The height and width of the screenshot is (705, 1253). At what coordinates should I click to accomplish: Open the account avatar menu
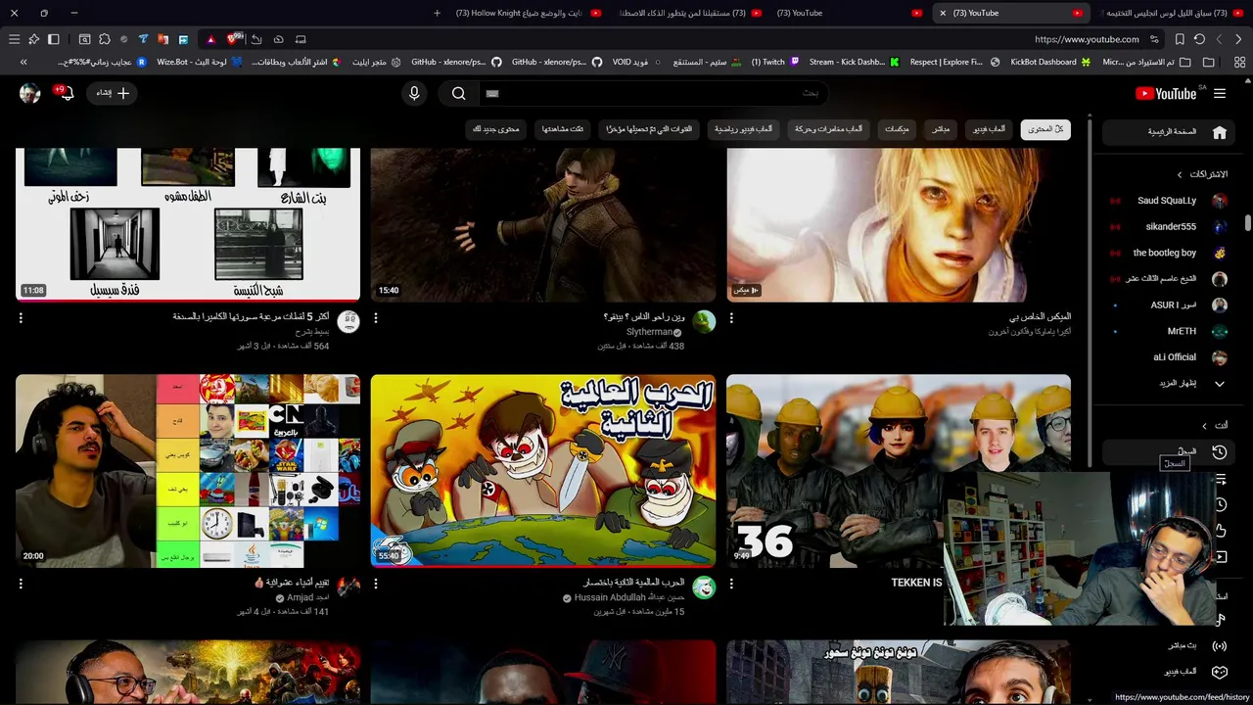click(x=30, y=93)
